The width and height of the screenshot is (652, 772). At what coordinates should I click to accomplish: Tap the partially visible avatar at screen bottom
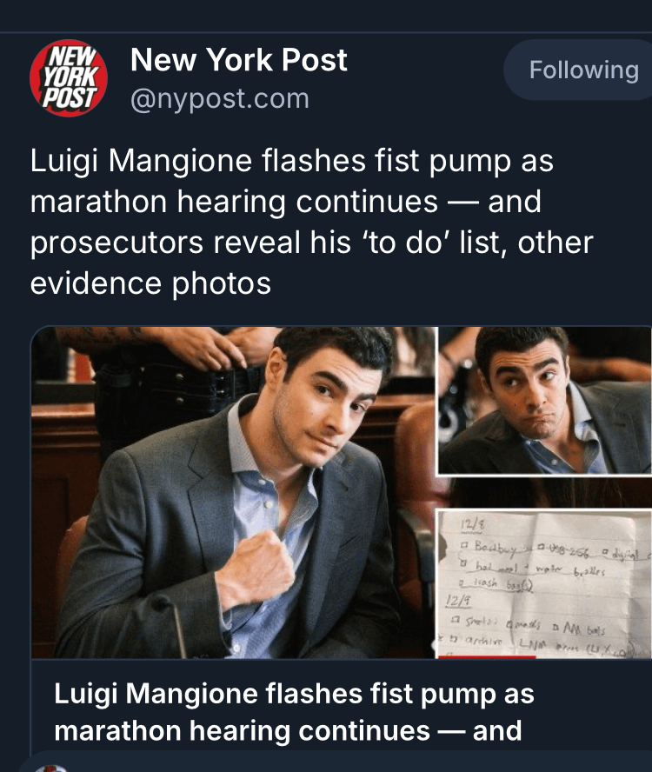click(x=50, y=768)
